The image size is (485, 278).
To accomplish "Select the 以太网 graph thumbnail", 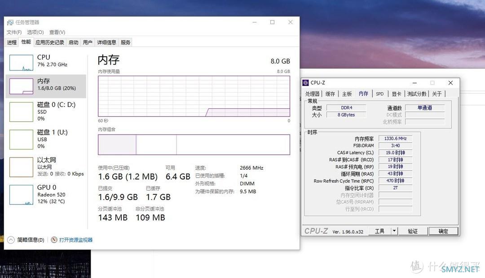I will [21, 167].
